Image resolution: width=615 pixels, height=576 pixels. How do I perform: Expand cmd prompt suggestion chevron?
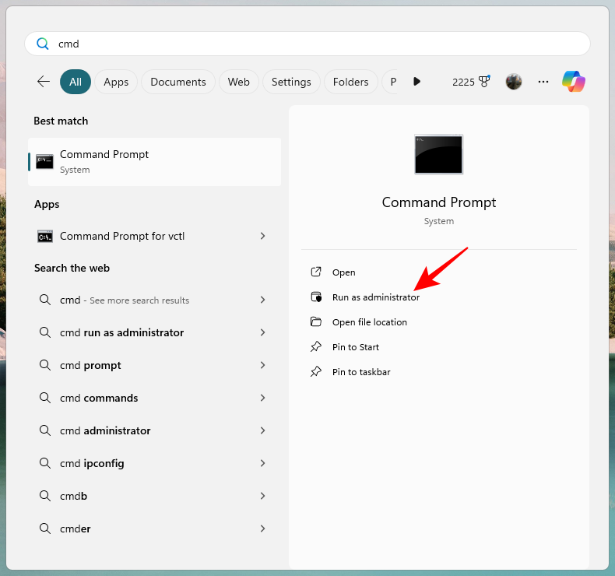pyautogui.click(x=263, y=365)
